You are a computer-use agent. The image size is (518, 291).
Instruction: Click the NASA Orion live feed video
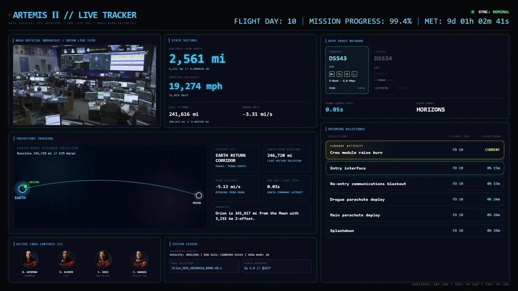click(x=85, y=85)
